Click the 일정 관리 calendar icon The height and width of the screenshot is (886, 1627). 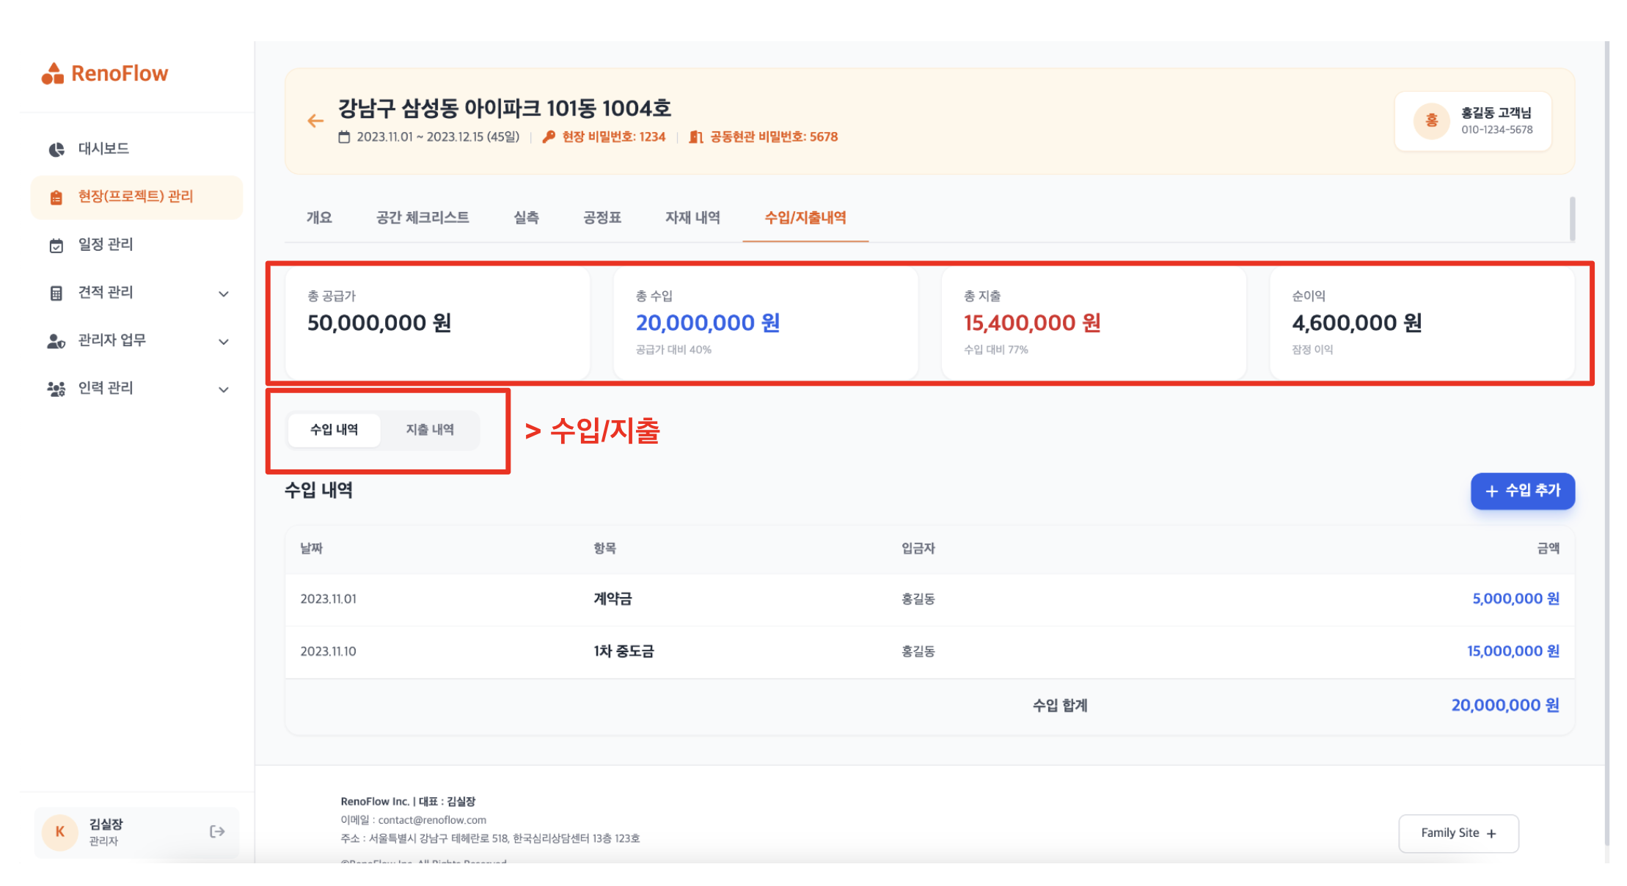pyautogui.click(x=56, y=246)
